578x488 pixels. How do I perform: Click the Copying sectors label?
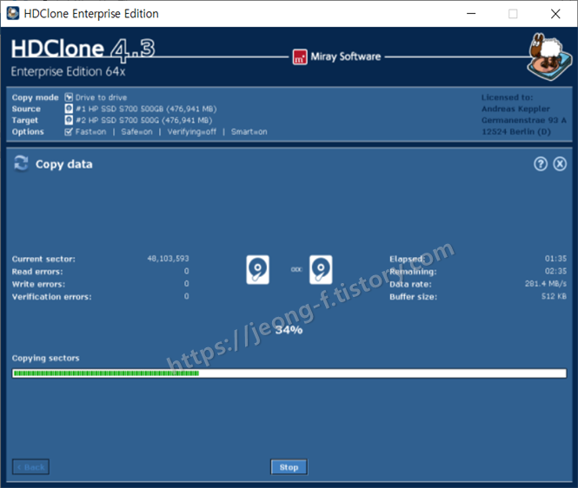[46, 358]
